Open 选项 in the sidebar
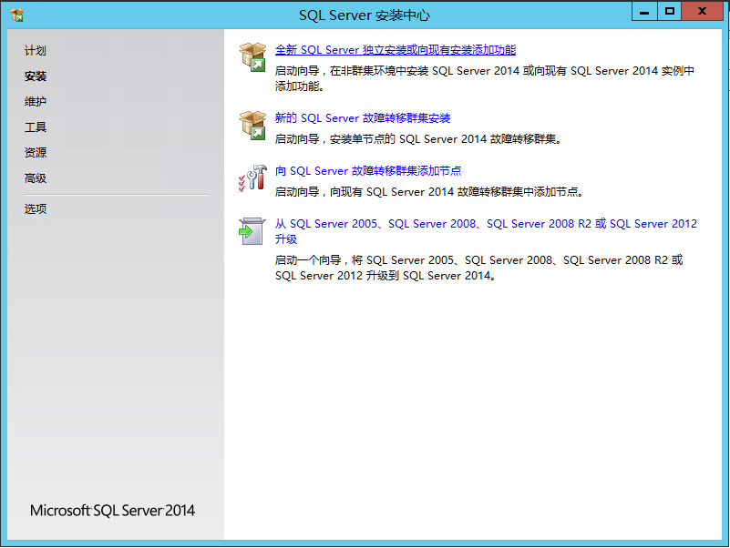This screenshot has height=548, width=730. (x=36, y=209)
